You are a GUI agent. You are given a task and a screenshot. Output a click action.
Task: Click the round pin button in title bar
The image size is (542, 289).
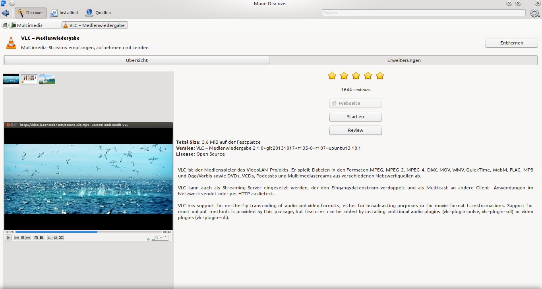[12, 3]
